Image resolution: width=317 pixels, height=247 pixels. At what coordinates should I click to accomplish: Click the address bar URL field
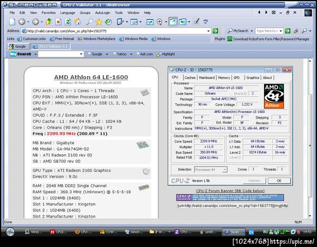pos(116,31)
